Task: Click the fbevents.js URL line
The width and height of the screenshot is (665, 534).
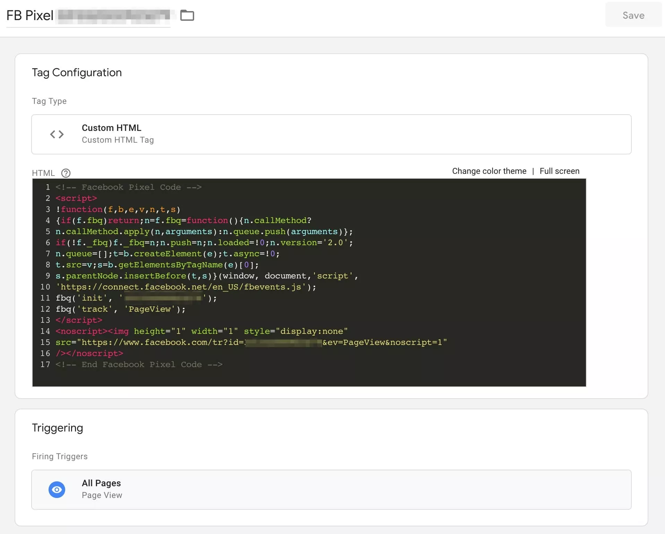Action: pyautogui.click(x=186, y=287)
